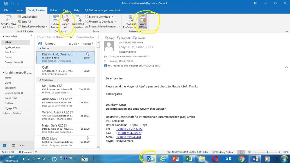Click the fax number link
Image resolution: width=290 pixels, height=163 pixels.
coord(129,133)
